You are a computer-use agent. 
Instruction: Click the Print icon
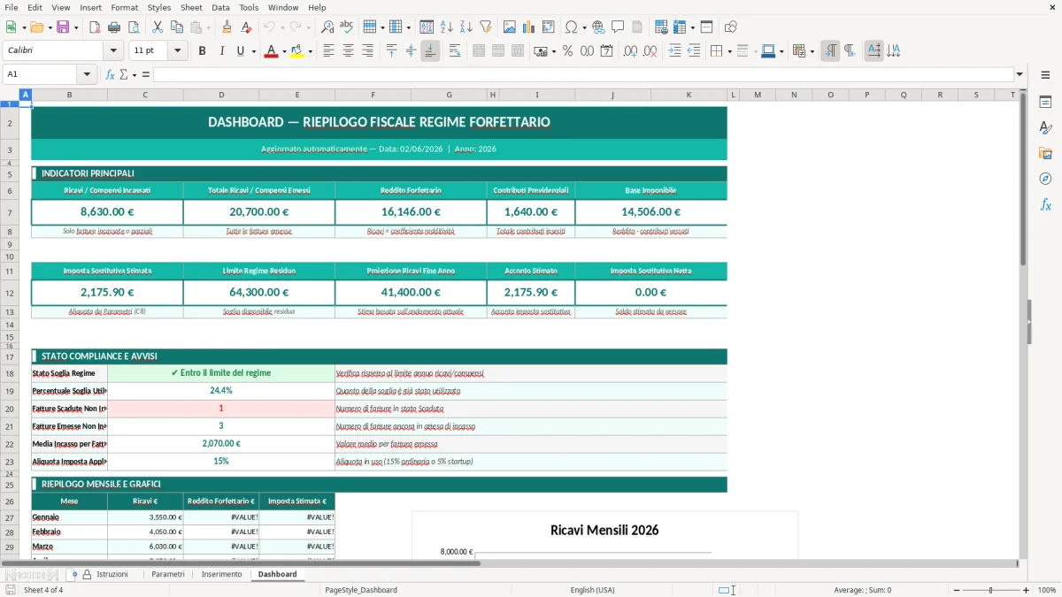pos(113,27)
